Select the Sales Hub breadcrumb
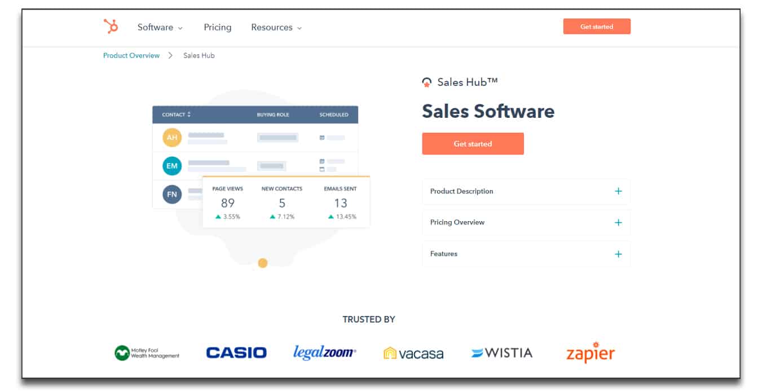The width and height of the screenshot is (762, 392). 199,55
